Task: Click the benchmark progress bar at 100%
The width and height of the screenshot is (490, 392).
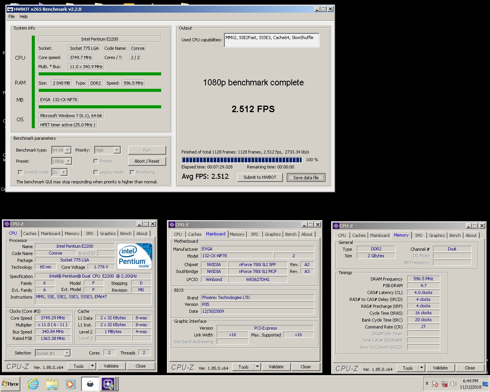Action: (242, 160)
